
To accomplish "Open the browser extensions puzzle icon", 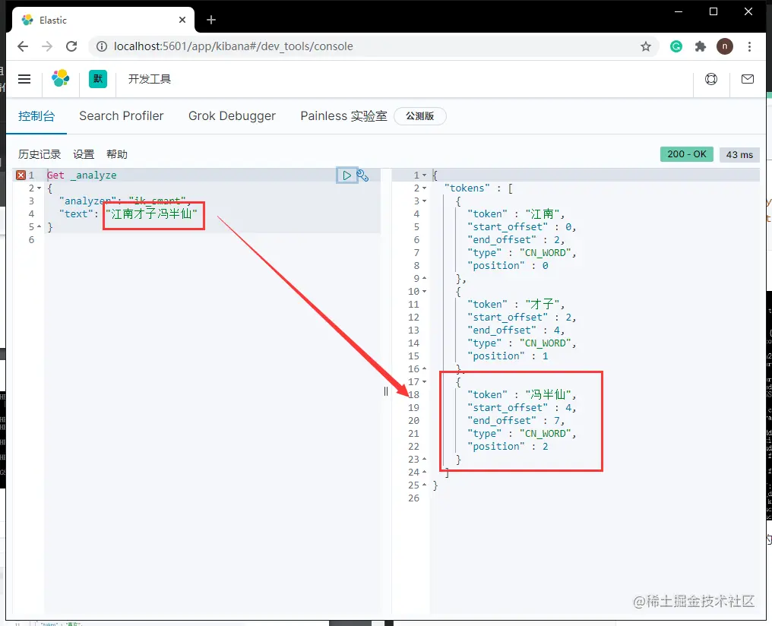I will (700, 46).
